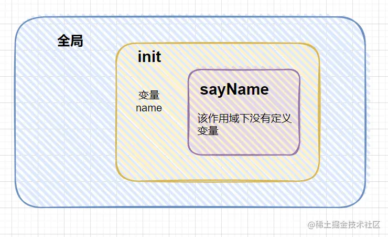Click the 变量 name label in init
The width and height of the screenshot is (388, 237).
(149, 101)
